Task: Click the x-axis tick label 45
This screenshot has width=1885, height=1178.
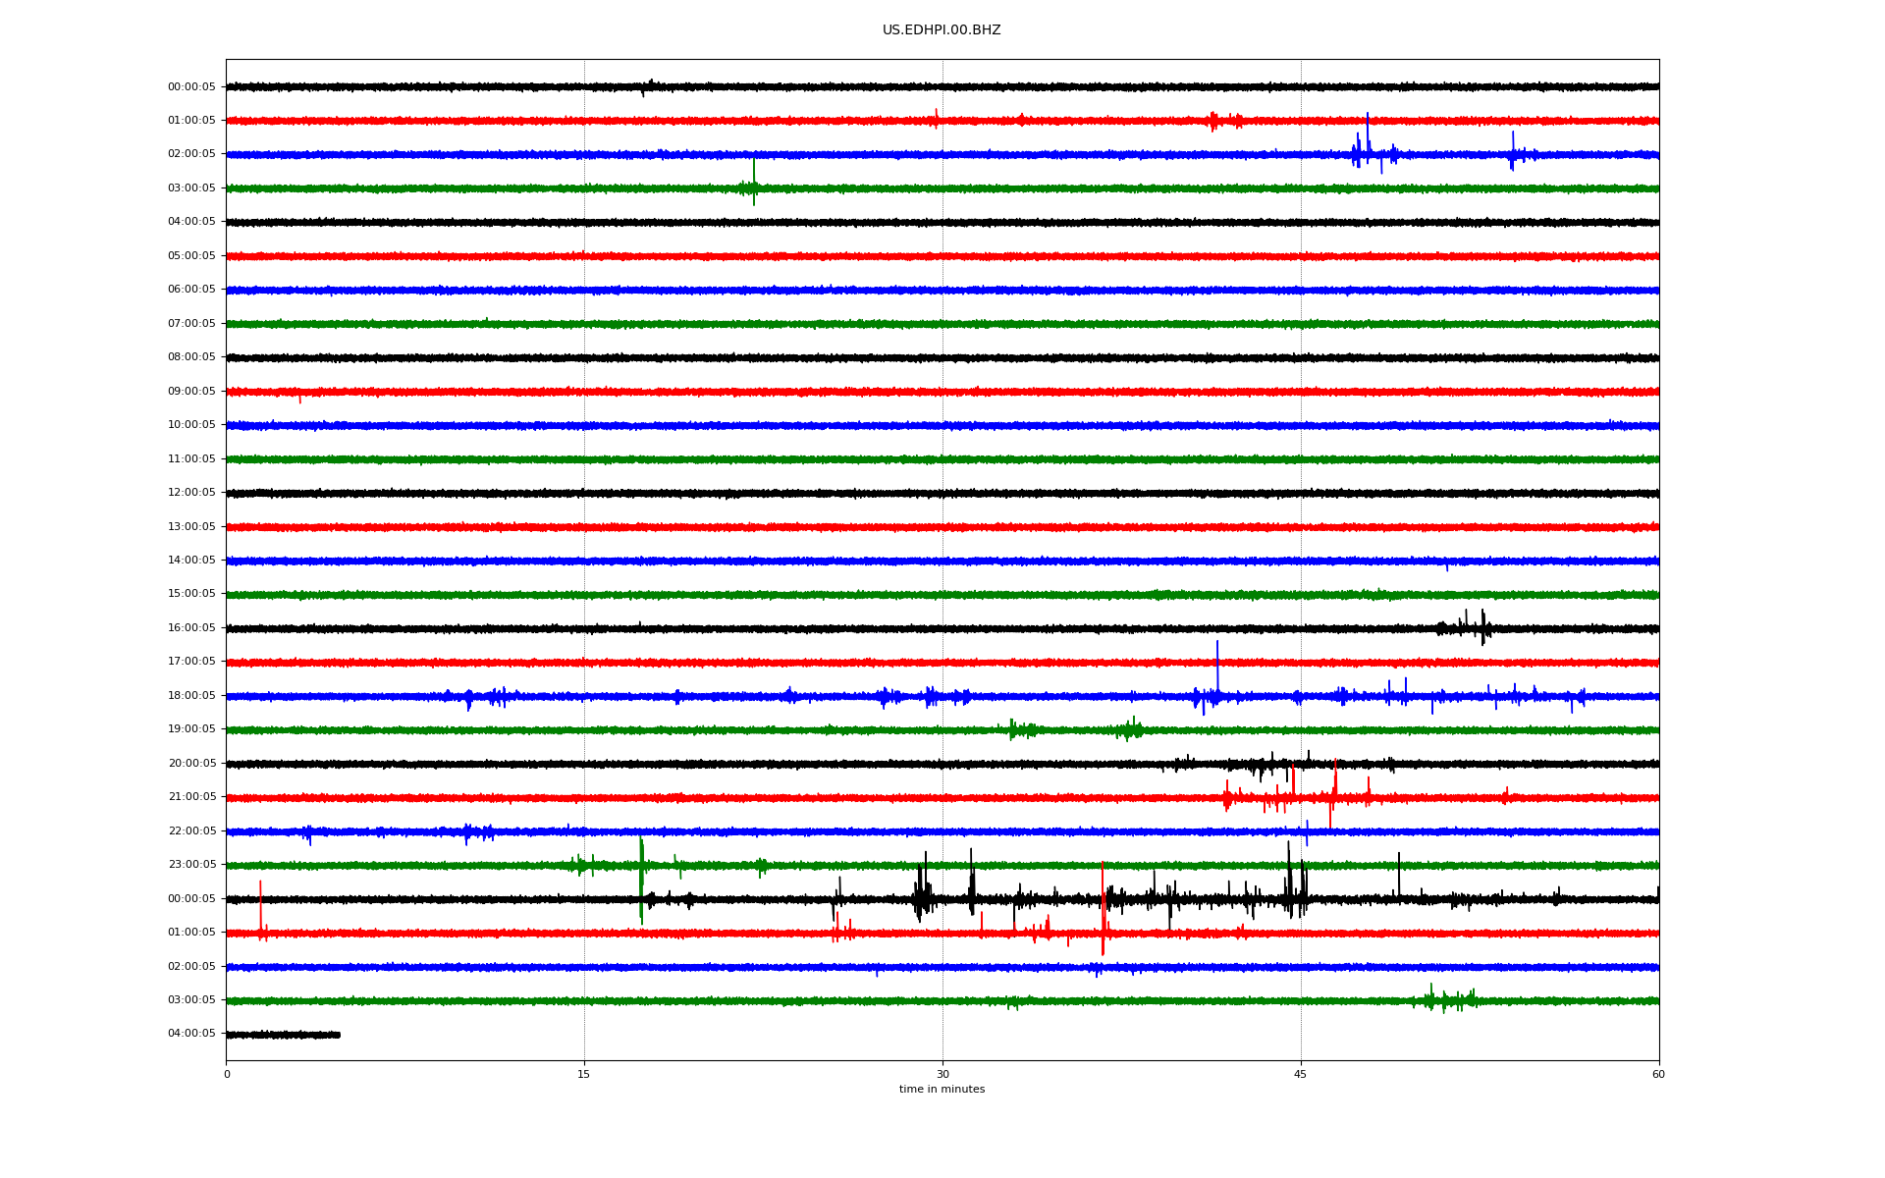Action: coord(1301,1074)
